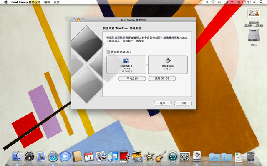Minimize the Boot Camp window
The height and width of the screenshot is (166, 267).
tap(78, 20)
